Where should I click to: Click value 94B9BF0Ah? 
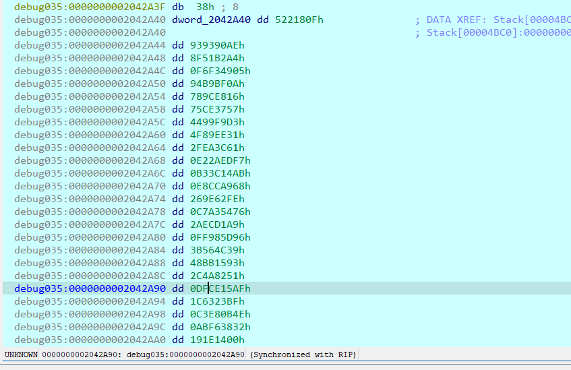[217, 84]
